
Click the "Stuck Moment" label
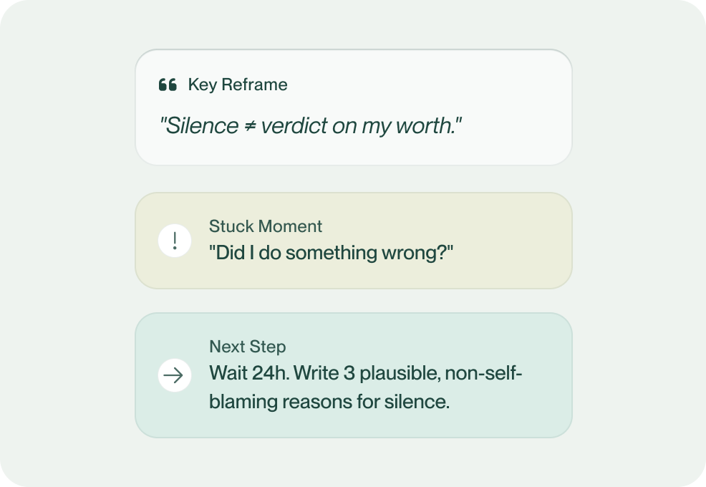(265, 226)
